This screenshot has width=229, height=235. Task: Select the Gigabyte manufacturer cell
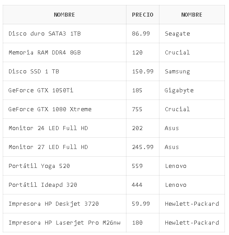click(192, 90)
